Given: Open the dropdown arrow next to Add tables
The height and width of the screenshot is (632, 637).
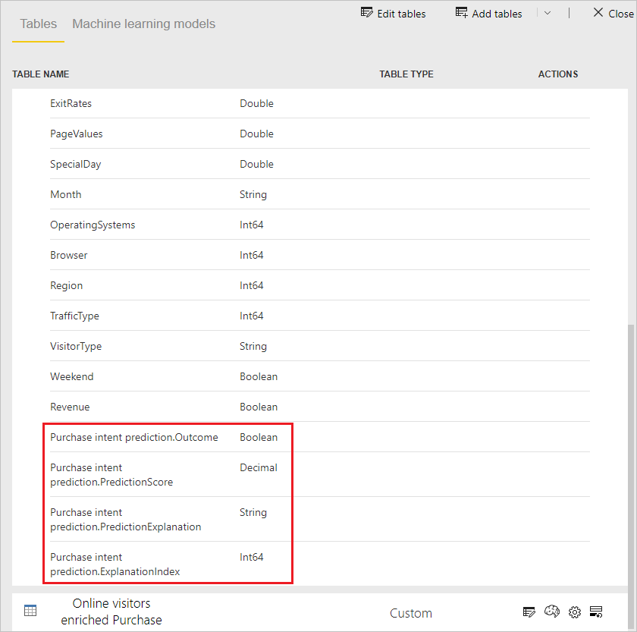Looking at the screenshot, I should pos(548,13).
